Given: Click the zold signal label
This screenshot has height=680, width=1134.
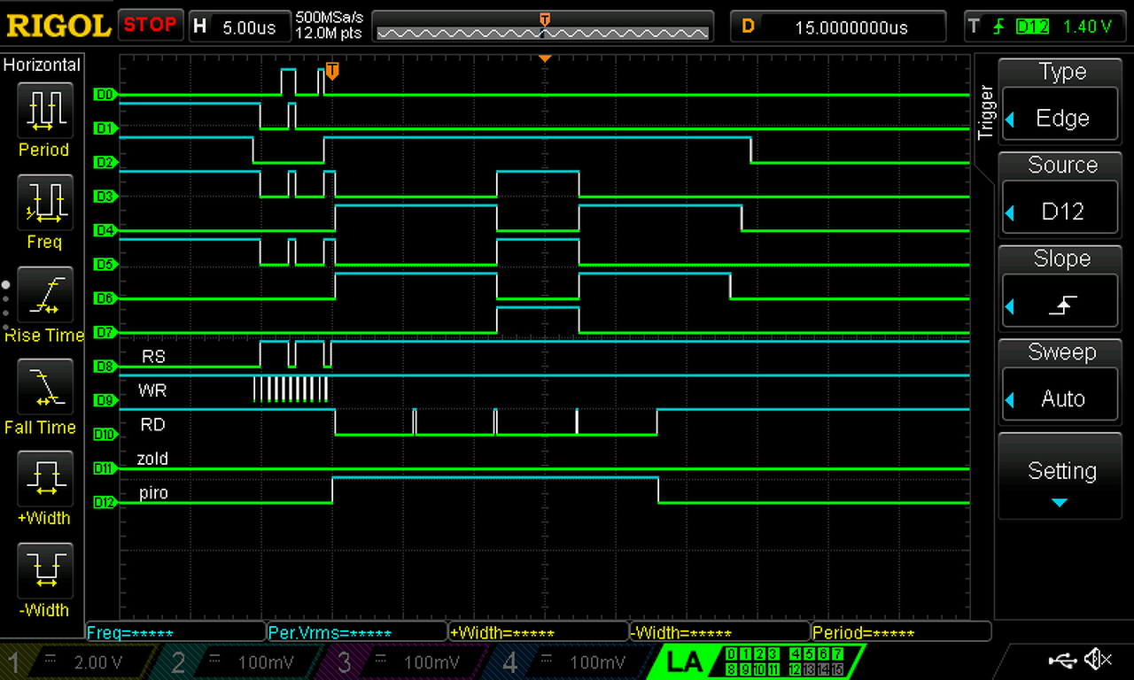Looking at the screenshot, I should pos(152,458).
